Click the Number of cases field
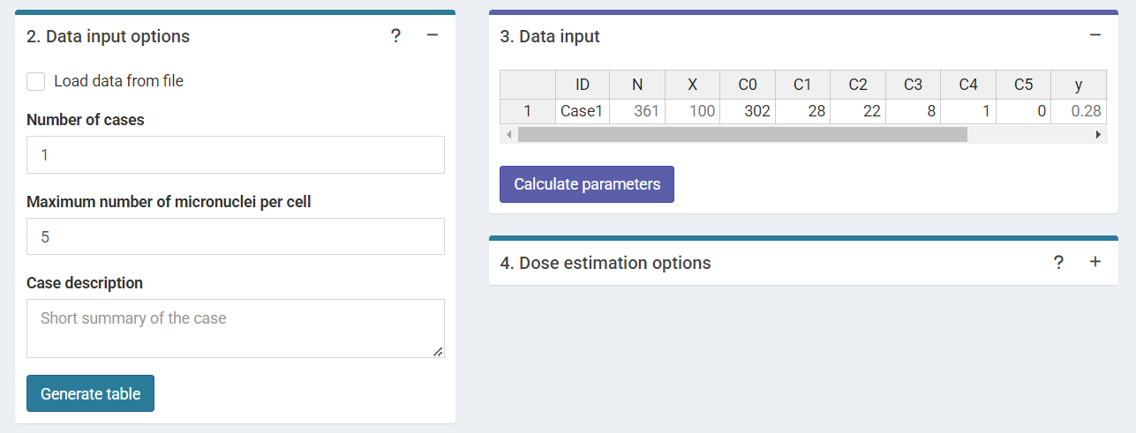The height and width of the screenshot is (433, 1136). (x=236, y=154)
